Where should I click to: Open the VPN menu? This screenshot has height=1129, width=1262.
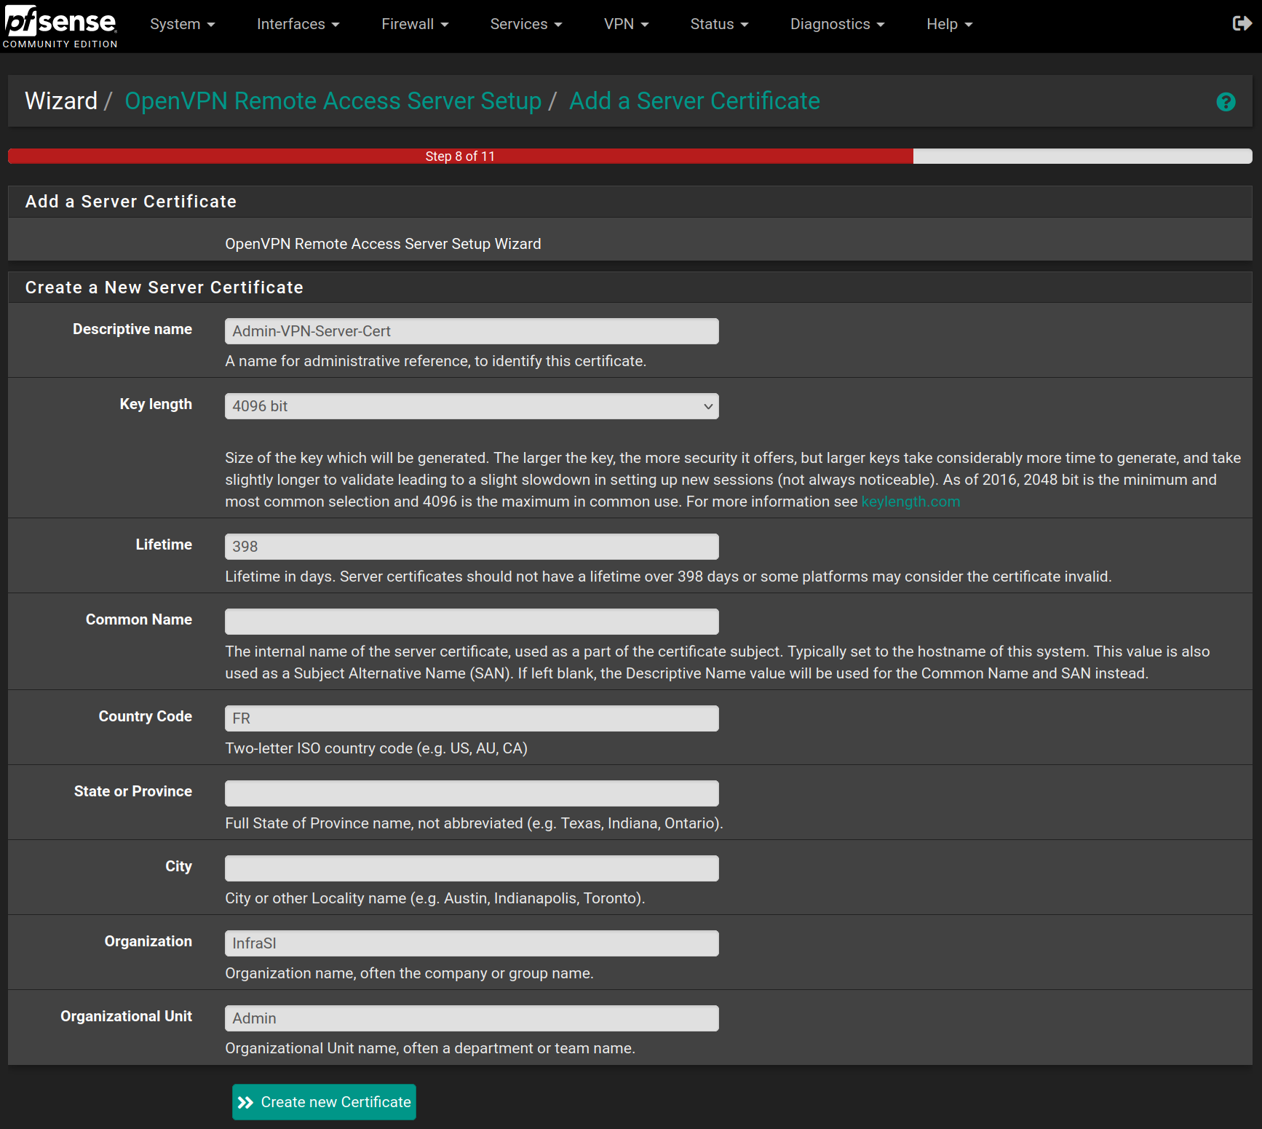coord(626,24)
